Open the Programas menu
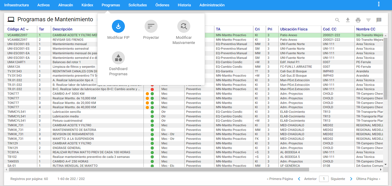 111,5
